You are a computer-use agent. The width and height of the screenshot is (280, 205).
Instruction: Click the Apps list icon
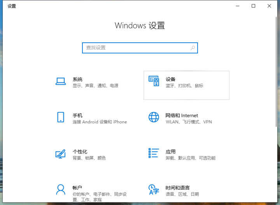pyautogui.click(x=154, y=153)
